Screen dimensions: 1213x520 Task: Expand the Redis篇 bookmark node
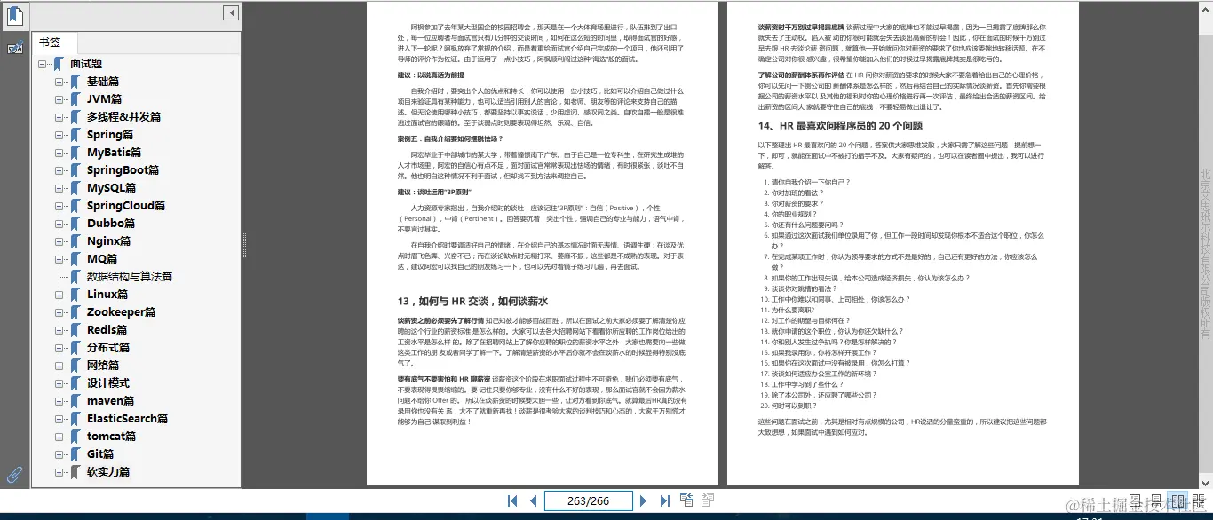[59, 330]
